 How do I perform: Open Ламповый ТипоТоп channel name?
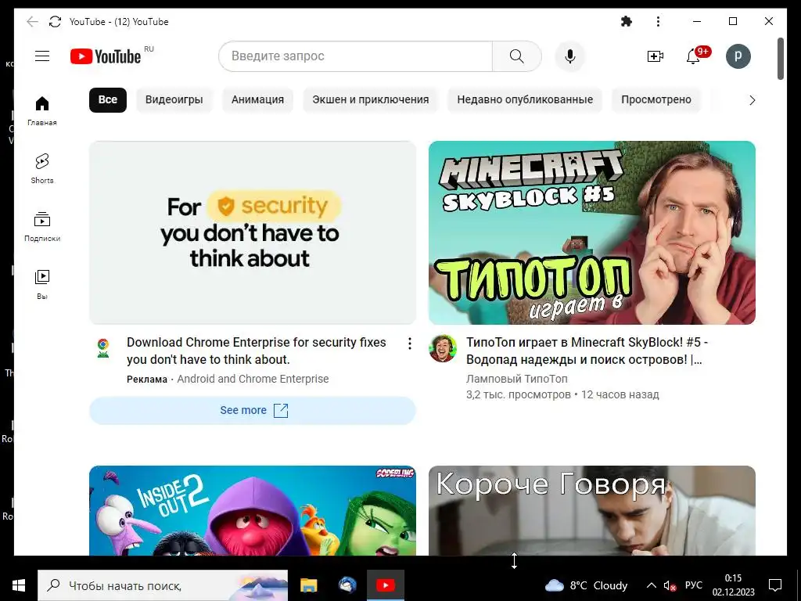[x=516, y=379]
